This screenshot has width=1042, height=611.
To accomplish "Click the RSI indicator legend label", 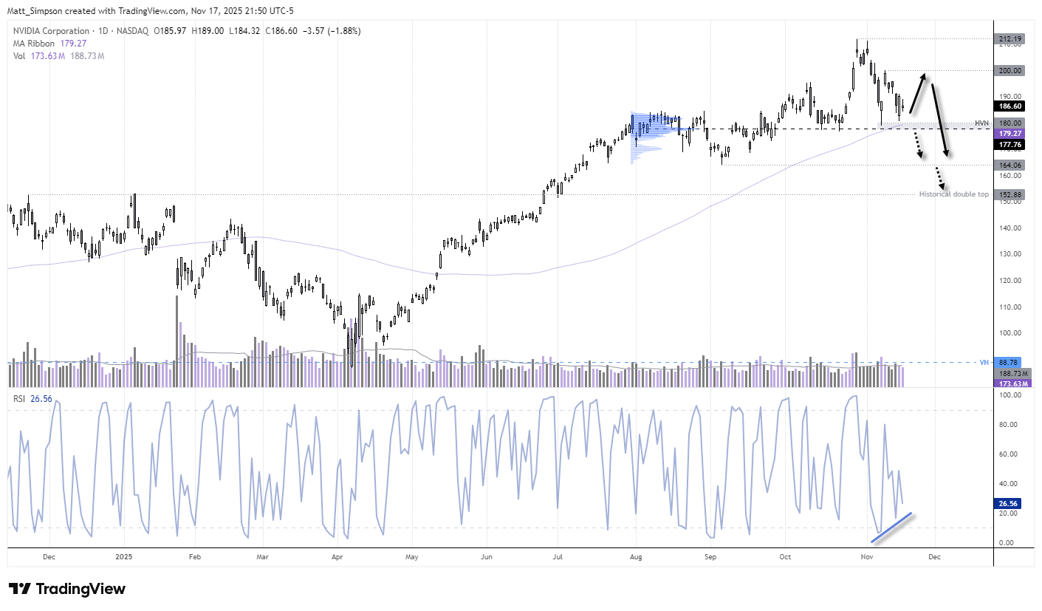I will point(22,399).
